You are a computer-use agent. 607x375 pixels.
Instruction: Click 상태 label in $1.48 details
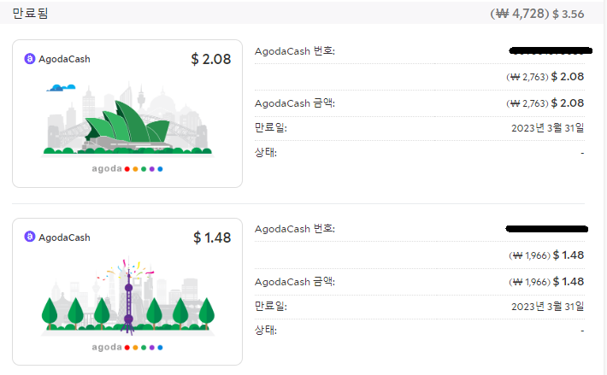tap(266, 331)
